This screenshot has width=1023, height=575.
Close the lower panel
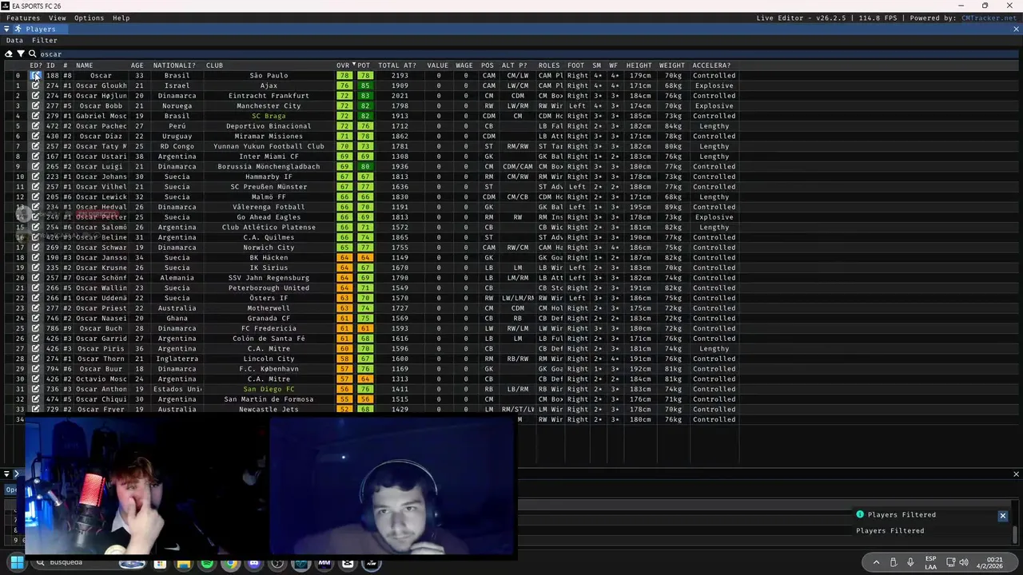coord(1017,474)
